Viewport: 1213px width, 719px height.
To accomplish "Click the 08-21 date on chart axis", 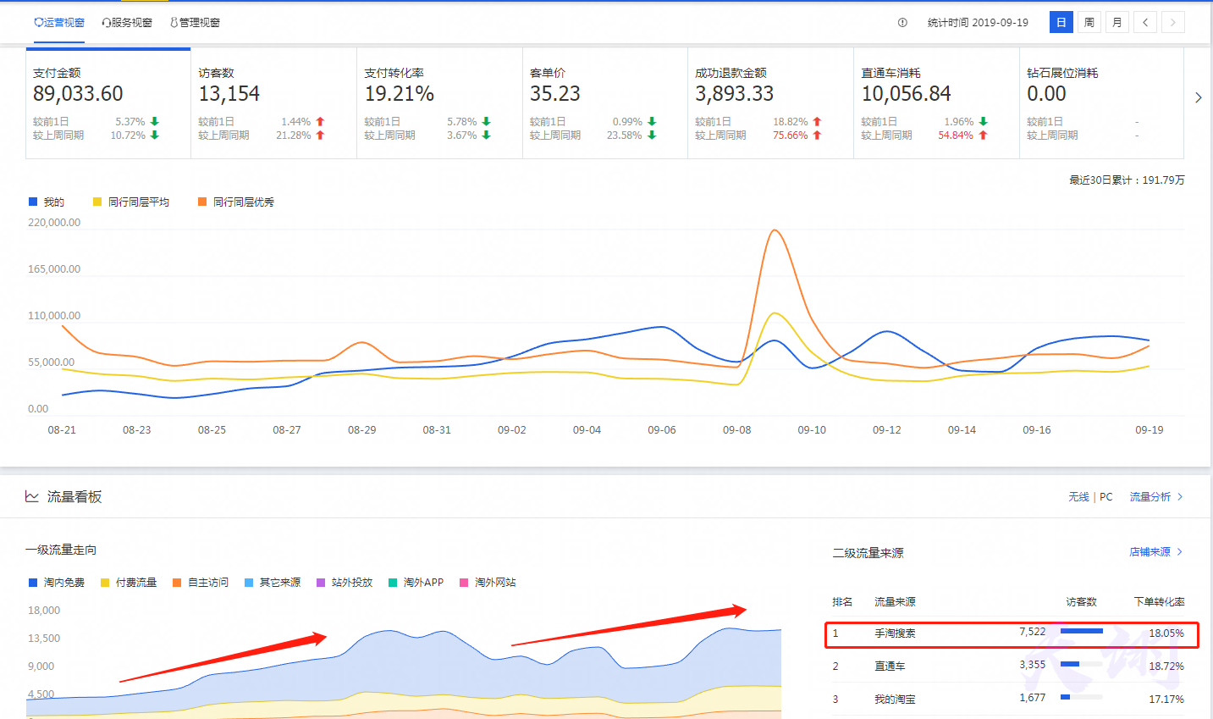I will pos(62,430).
